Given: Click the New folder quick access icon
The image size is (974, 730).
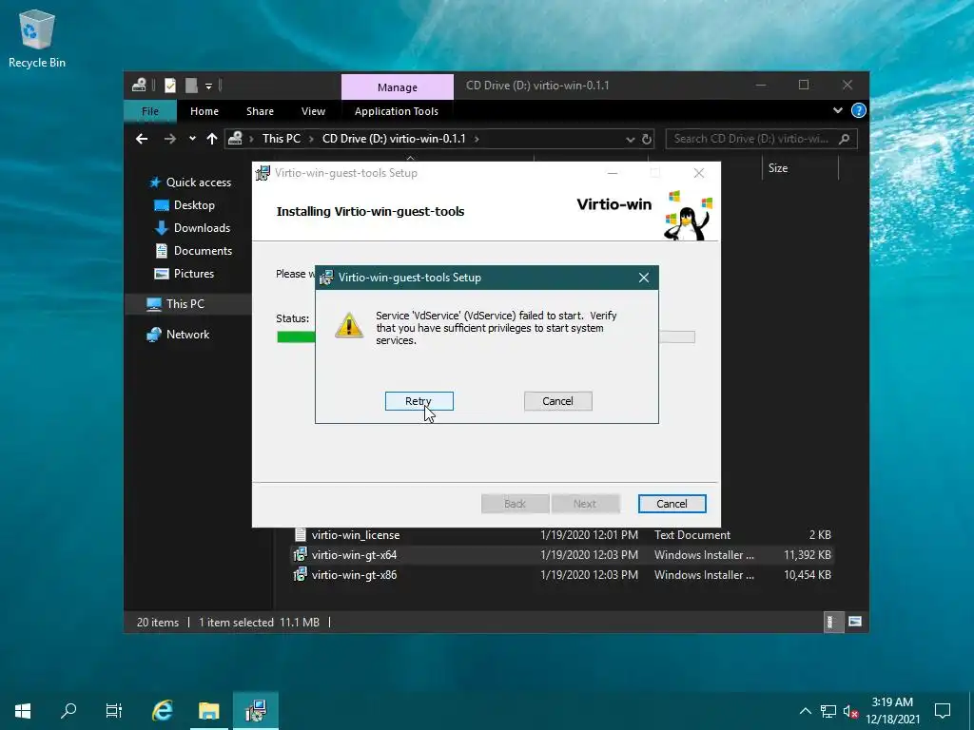Looking at the screenshot, I should pyautogui.click(x=191, y=85).
